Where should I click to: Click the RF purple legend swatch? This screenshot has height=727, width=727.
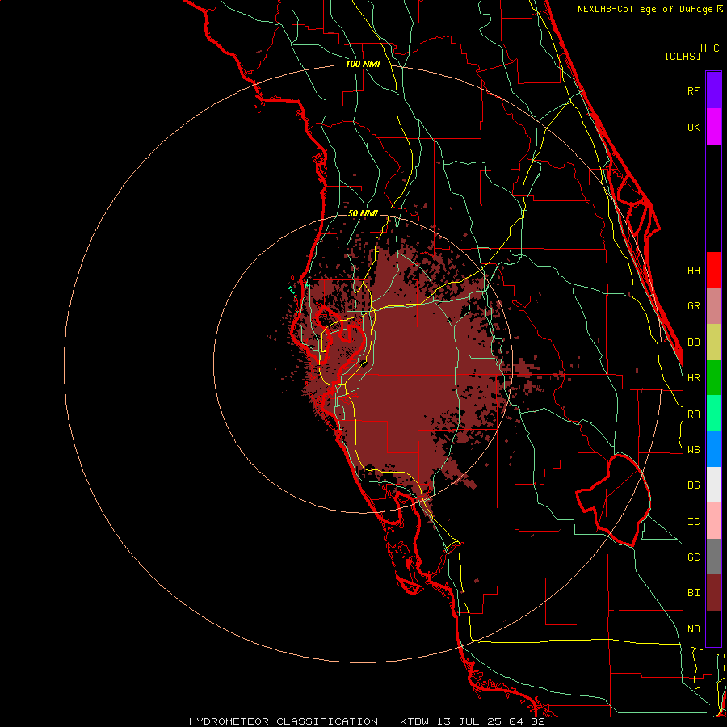[x=713, y=90]
